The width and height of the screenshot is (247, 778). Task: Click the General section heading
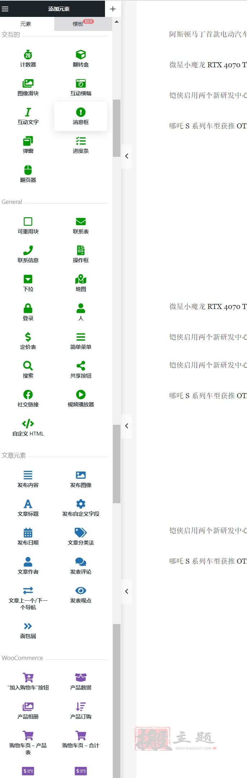[12, 202]
